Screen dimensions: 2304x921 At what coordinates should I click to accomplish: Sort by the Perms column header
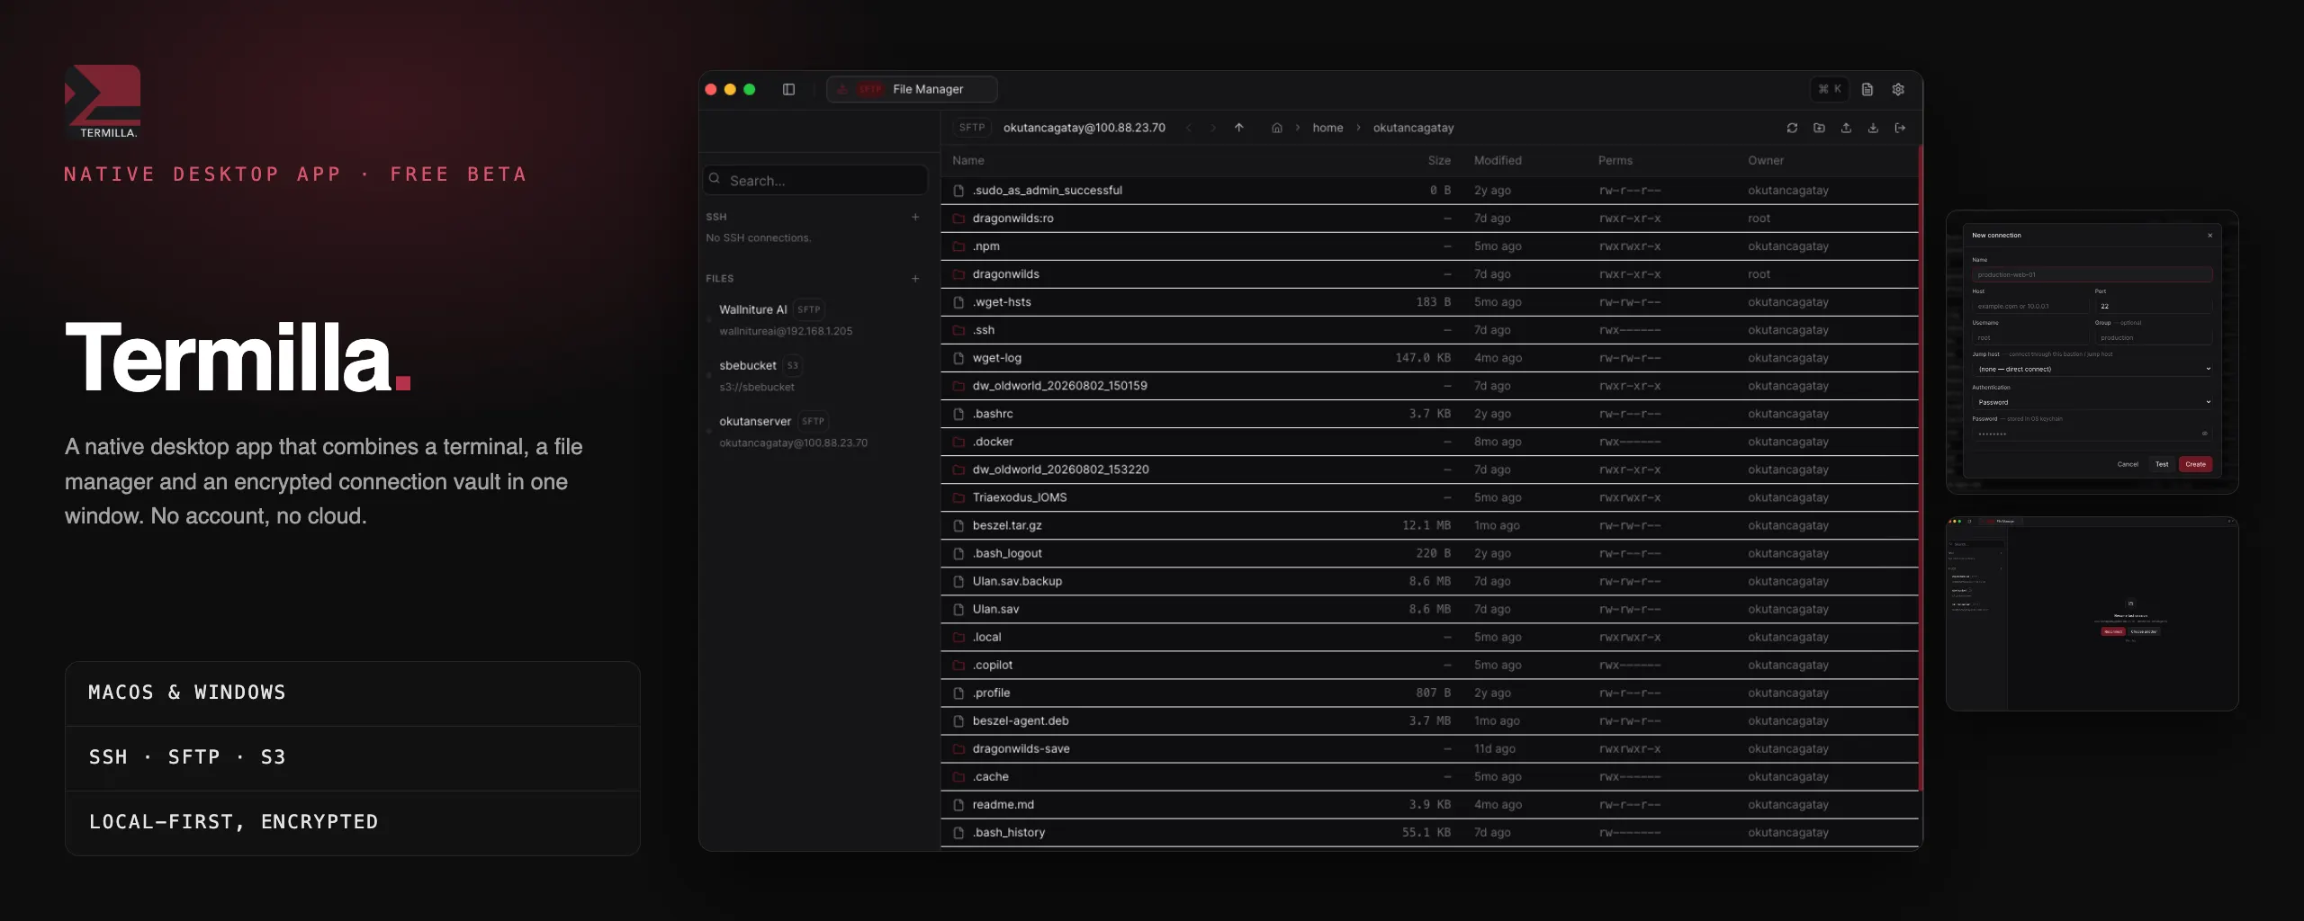pos(1615,160)
